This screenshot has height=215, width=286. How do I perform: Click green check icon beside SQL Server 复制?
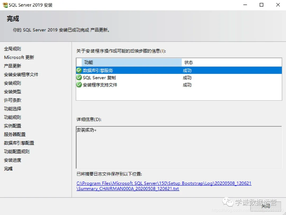click(79, 77)
